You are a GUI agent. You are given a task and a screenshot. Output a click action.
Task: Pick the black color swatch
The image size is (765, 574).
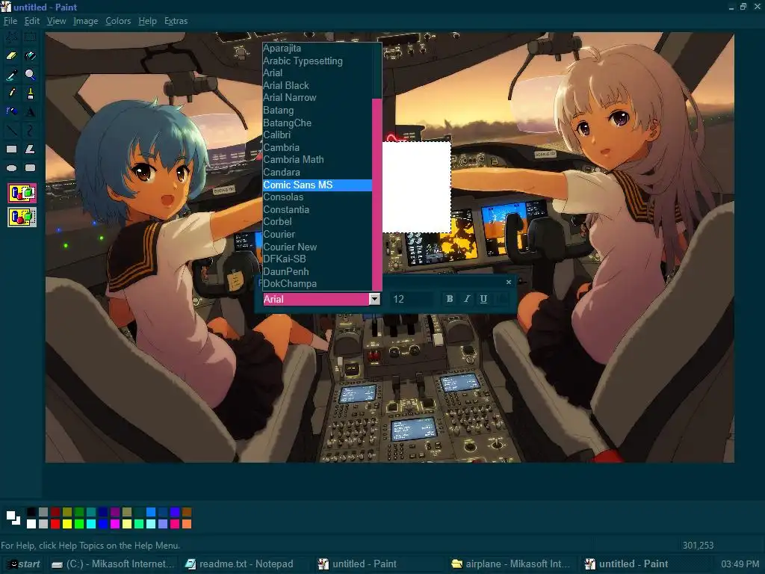(31, 512)
